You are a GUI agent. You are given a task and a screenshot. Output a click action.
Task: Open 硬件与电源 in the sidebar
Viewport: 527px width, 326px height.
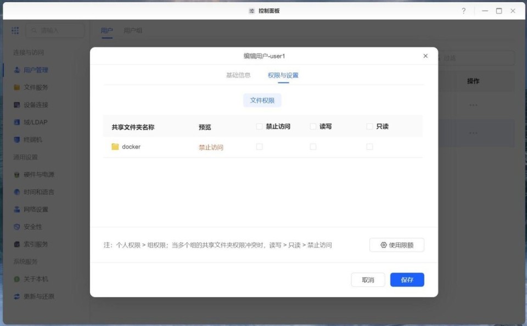34,175
